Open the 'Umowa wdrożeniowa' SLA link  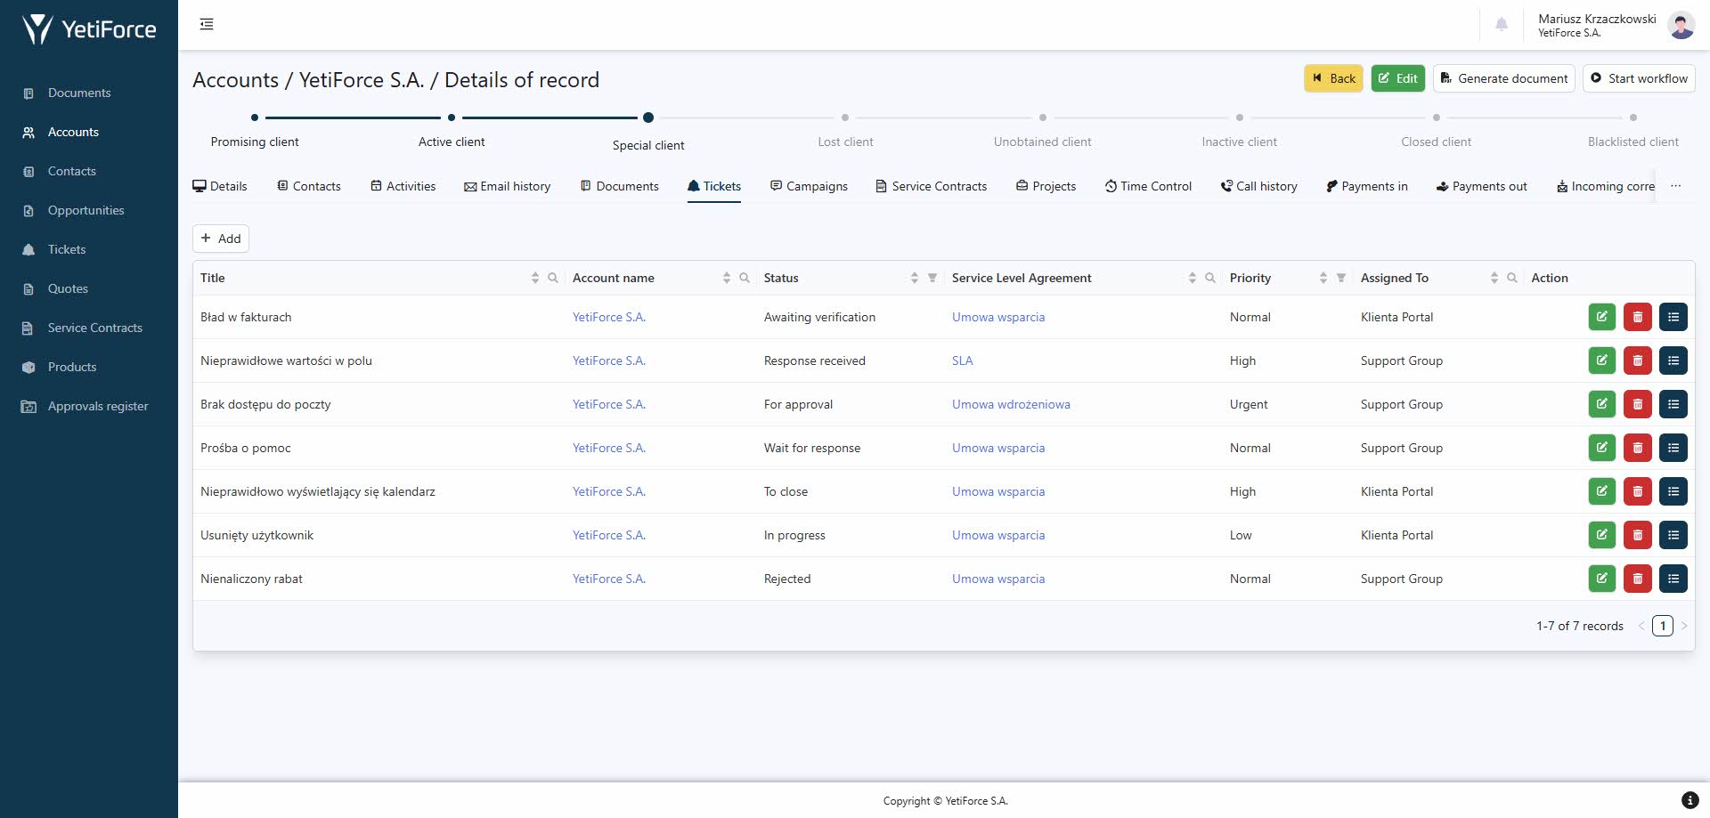coord(1011,404)
